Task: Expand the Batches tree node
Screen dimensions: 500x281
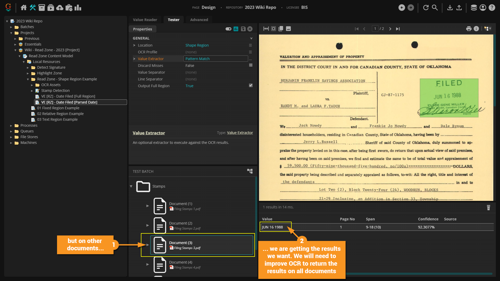Action: pos(11,27)
